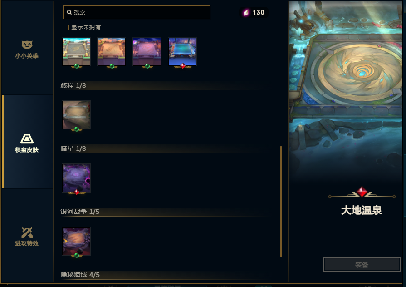406x287 pixels.
Task: Click the 银河战争 1/5 section header
Action: coord(80,212)
